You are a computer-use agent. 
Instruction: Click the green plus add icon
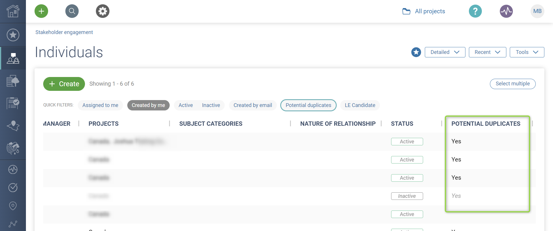click(x=41, y=11)
